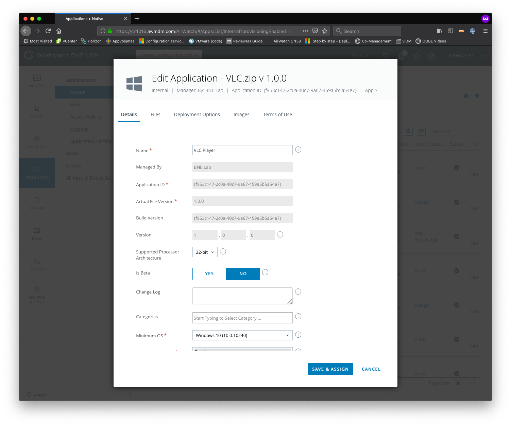Click the Categories search field

point(242,318)
